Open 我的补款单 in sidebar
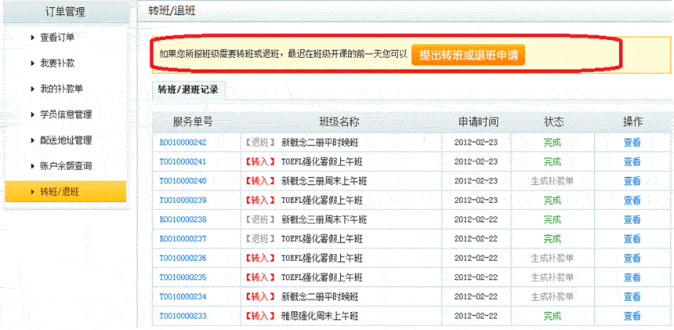This screenshot has height=330, width=674. [61, 89]
